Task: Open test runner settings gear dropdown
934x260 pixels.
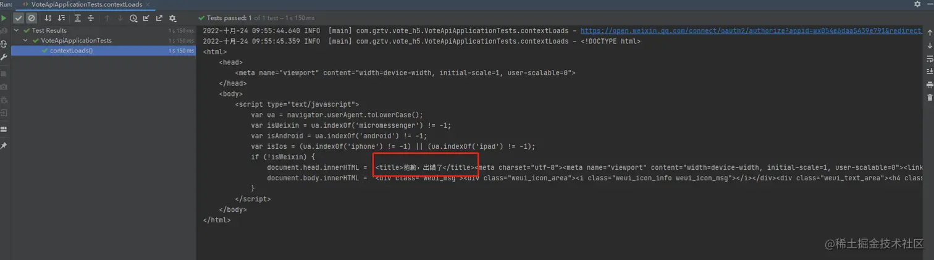Action: pos(172,18)
